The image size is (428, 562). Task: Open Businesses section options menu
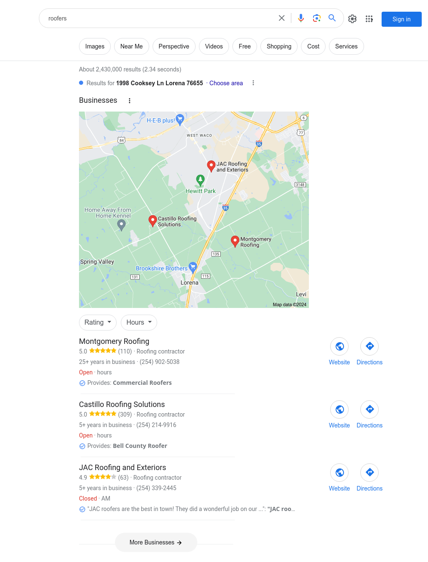(x=130, y=101)
